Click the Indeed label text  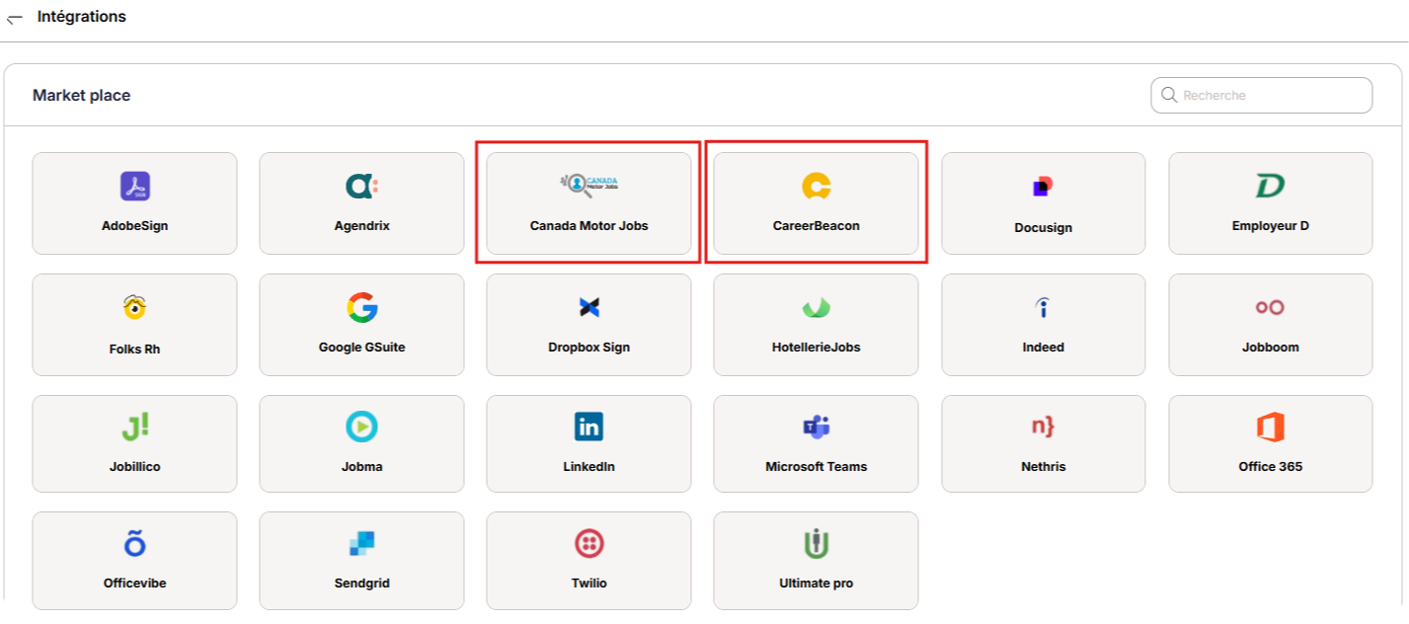pyautogui.click(x=1044, y=348)
